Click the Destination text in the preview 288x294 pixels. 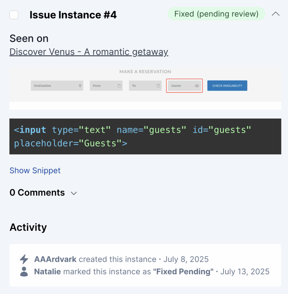pos(42,86)
